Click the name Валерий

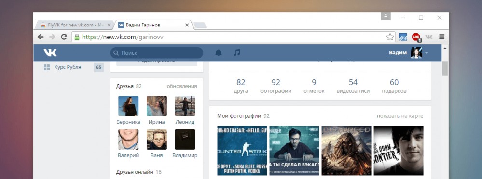(128, 155)
